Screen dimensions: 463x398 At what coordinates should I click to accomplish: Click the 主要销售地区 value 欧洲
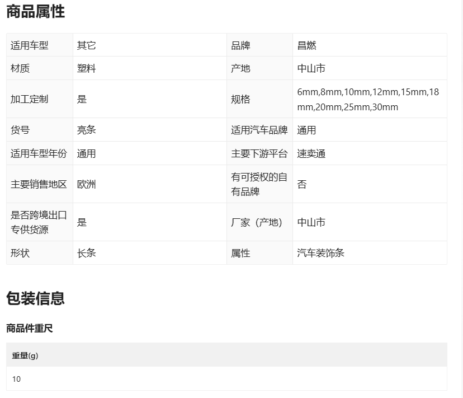tap(86, 184)
